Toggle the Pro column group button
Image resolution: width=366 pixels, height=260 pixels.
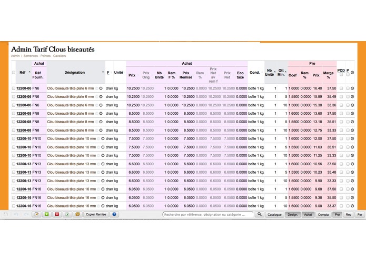point(337,215)
